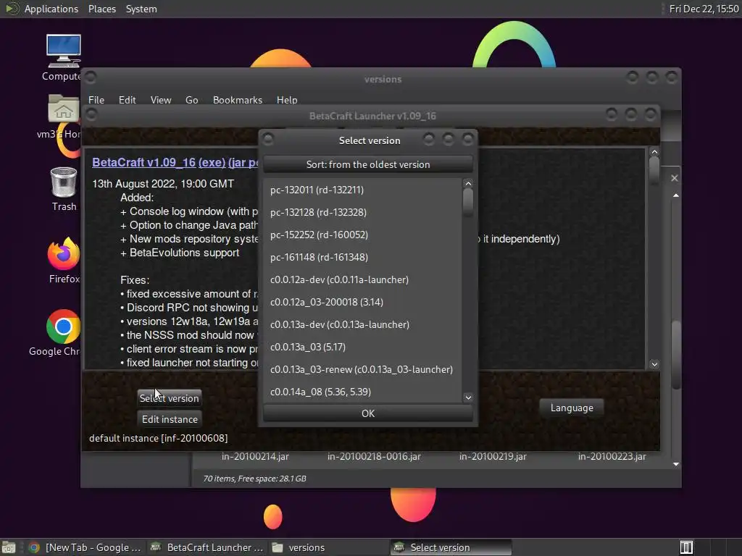Close the versions window side pane
Image resolution: width=742 pixels, height=556 pixels.
(675, 178)
